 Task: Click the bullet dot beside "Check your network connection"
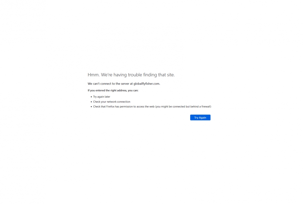pyautogui.click(x=91, y=102)
